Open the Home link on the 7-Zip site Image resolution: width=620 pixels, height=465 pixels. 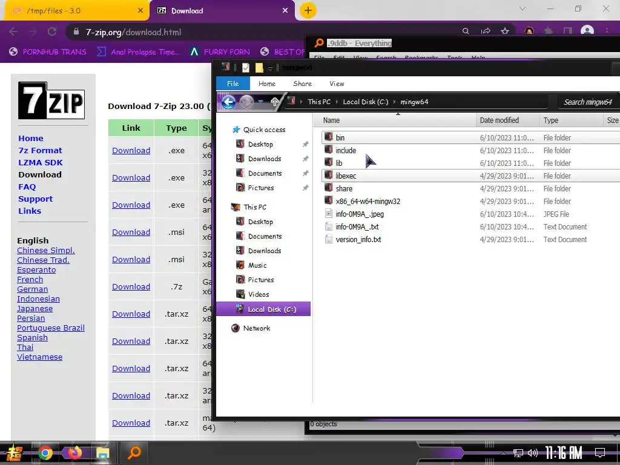click(x=31, y=139)
